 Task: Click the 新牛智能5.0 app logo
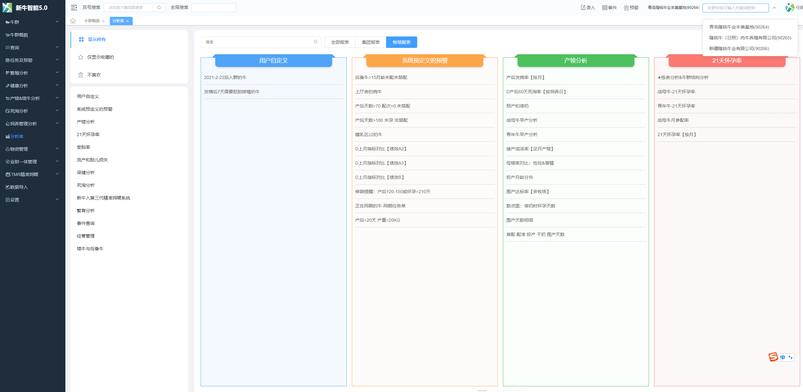7,8
